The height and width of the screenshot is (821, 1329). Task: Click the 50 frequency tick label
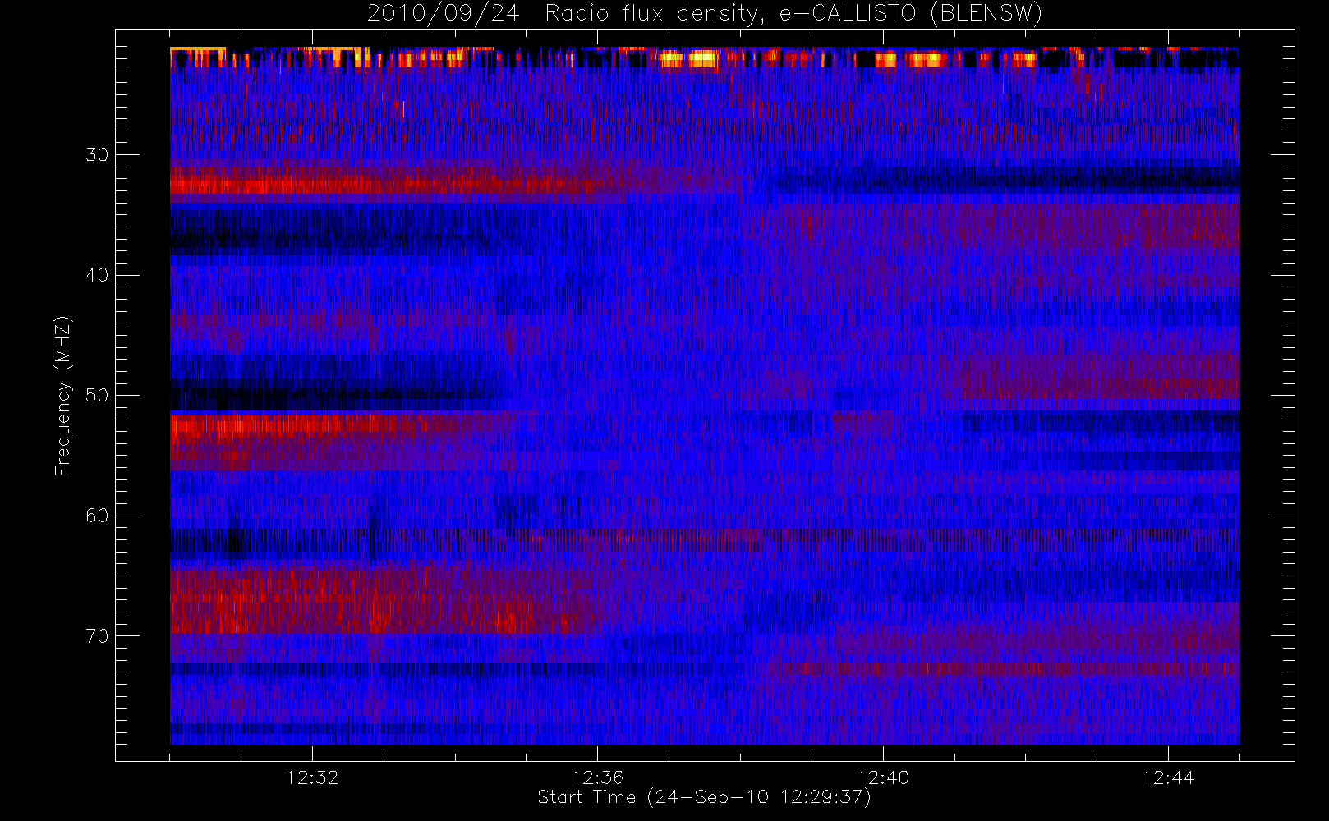tap(97, 395)
